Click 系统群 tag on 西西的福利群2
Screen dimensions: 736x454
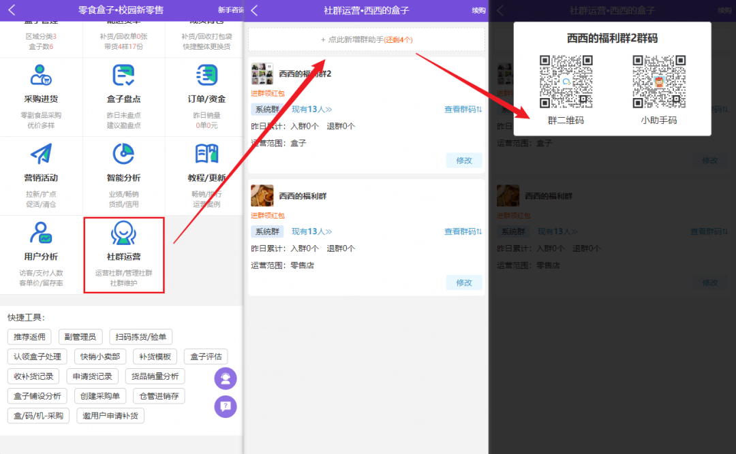[267, 110]
